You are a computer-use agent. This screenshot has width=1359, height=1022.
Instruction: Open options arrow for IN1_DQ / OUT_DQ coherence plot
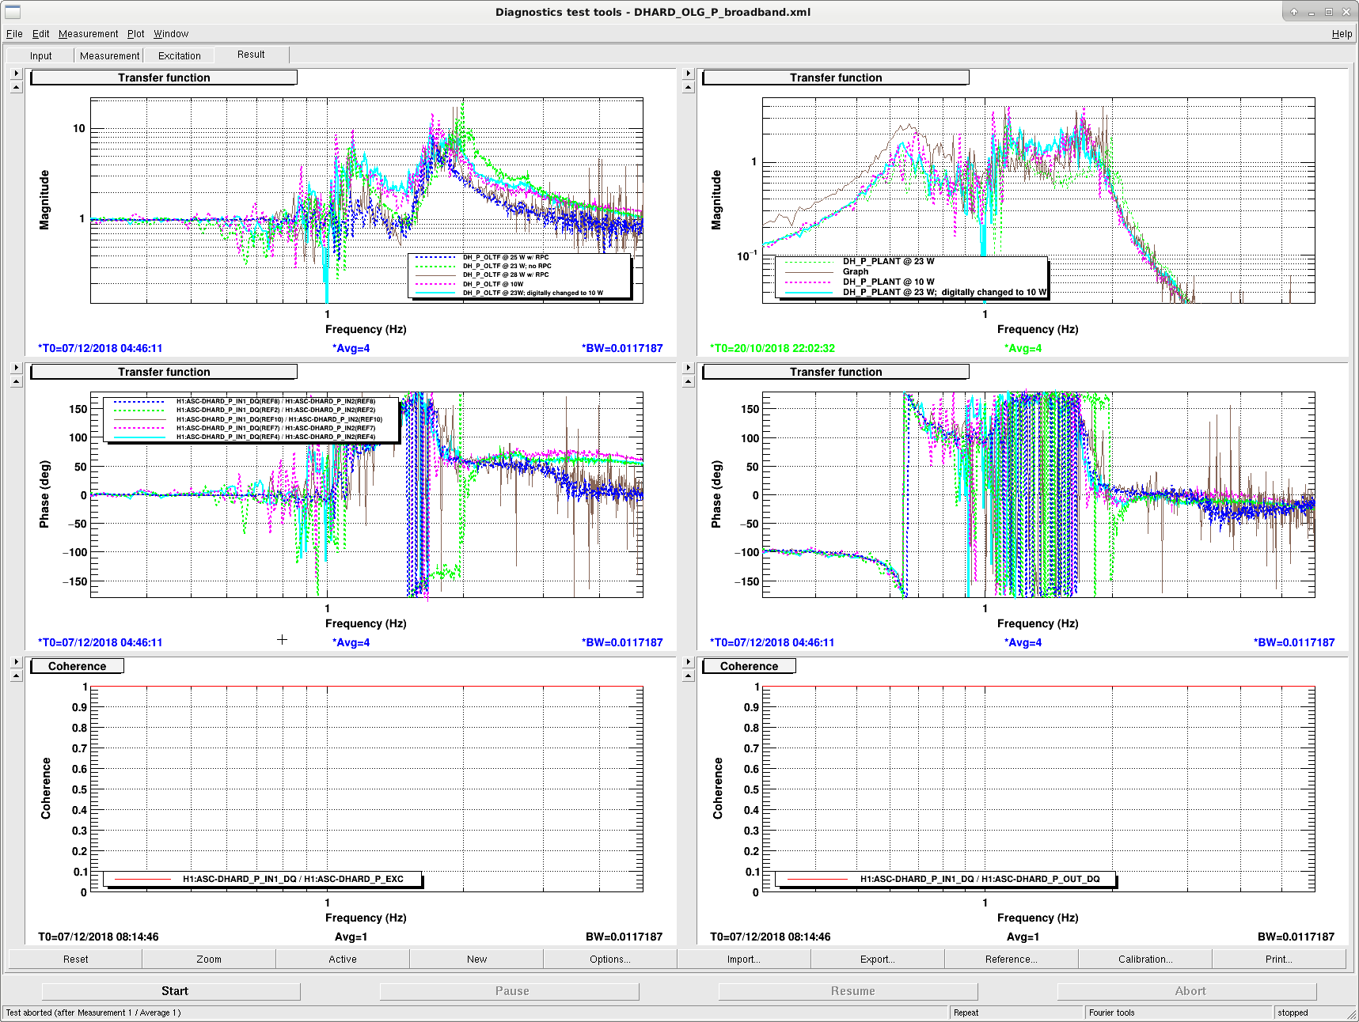(x=688, y=662)
